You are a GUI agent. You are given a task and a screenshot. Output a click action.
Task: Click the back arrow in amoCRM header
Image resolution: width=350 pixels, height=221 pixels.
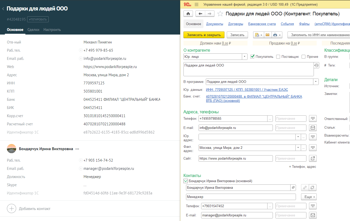3,9
